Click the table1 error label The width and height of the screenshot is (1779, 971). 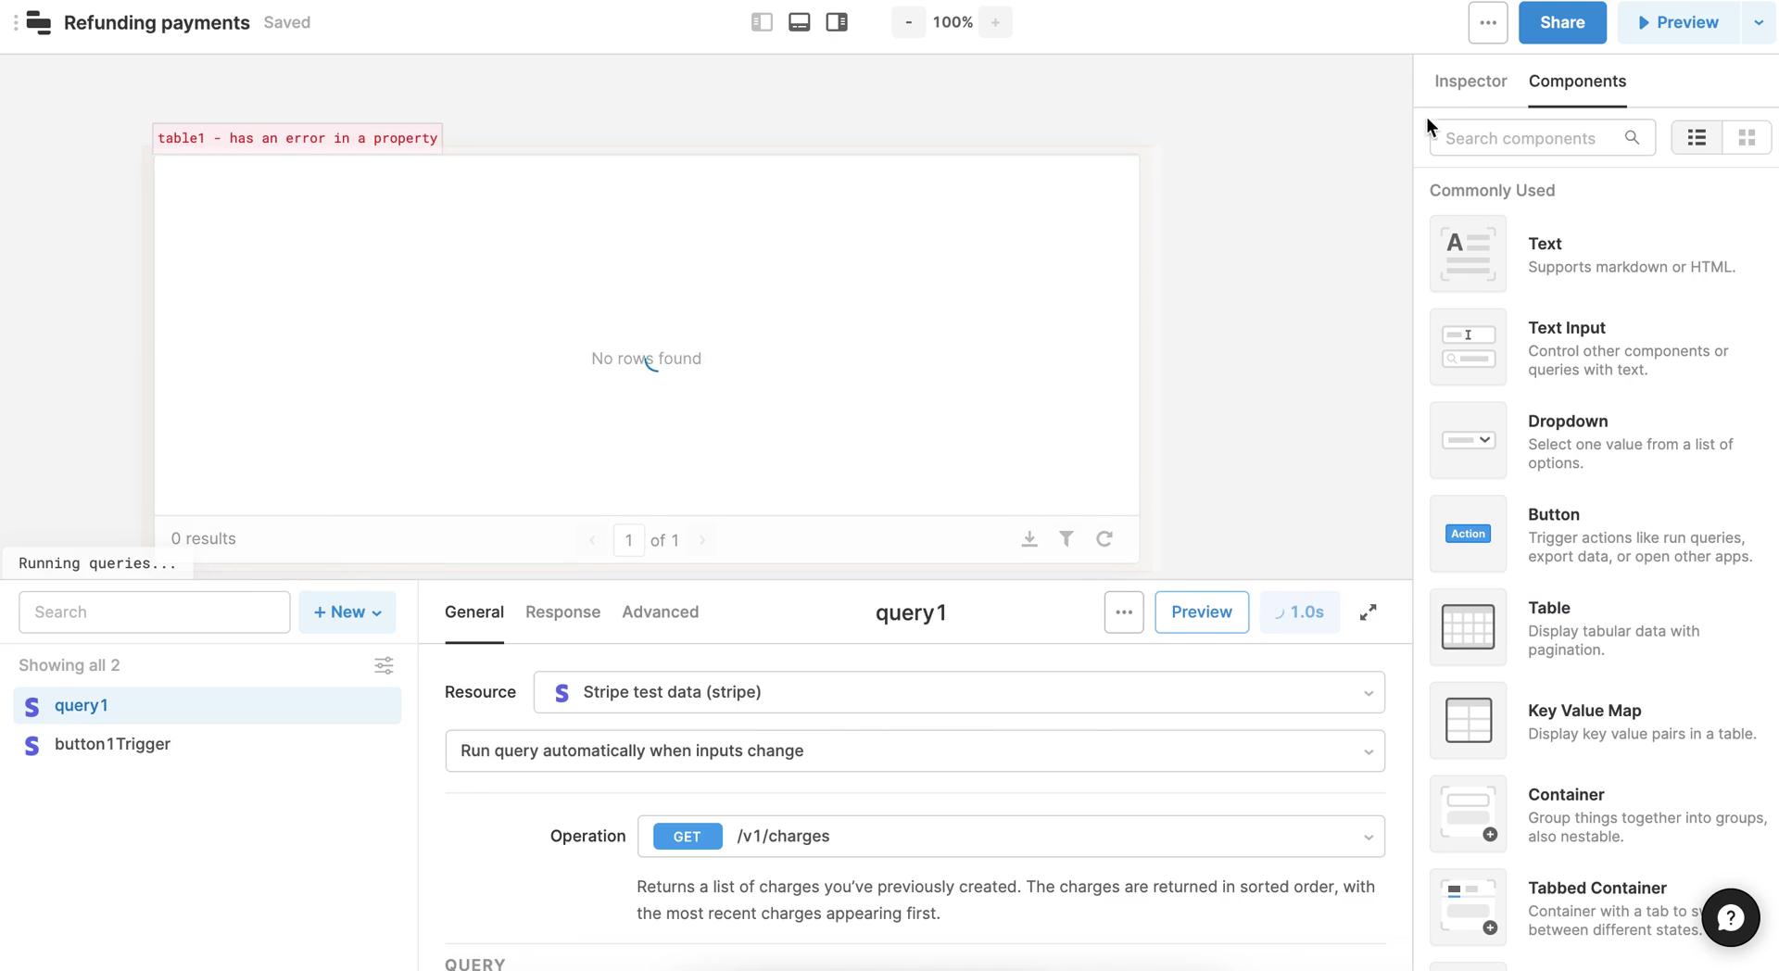coord(297,138)
